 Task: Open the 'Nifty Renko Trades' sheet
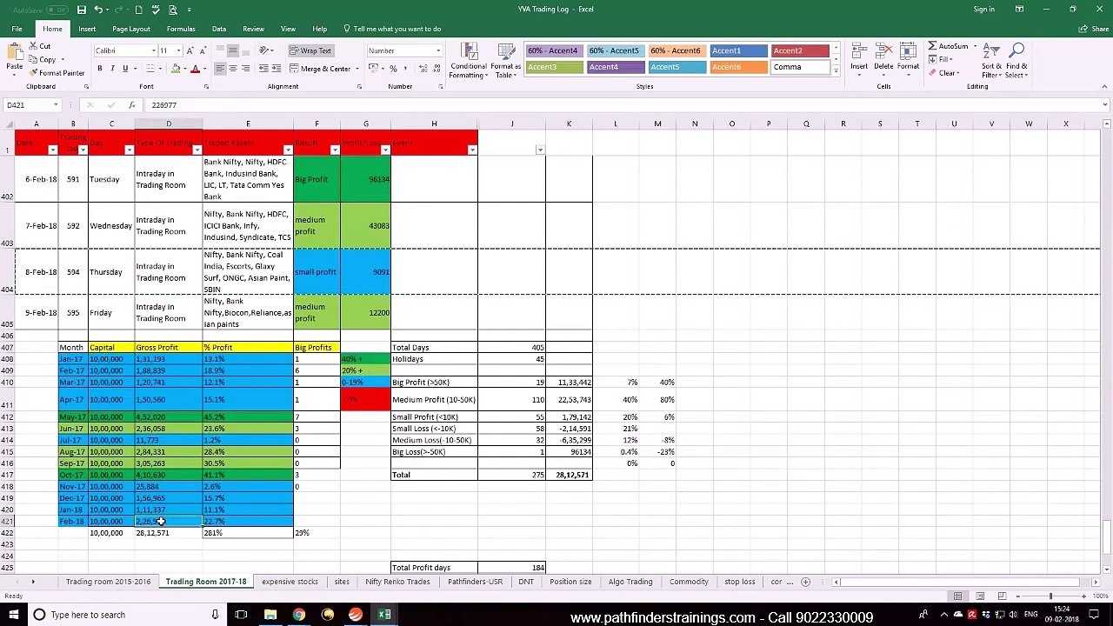(x=397, y=582)
